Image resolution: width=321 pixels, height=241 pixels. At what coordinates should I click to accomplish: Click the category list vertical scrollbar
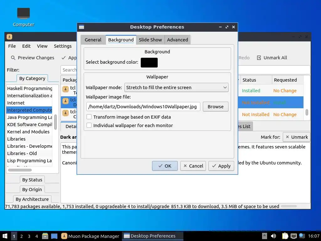pos(55,122)
